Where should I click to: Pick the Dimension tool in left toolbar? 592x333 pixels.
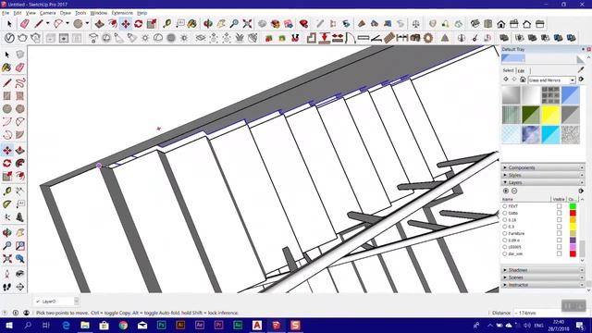[20, 191]
